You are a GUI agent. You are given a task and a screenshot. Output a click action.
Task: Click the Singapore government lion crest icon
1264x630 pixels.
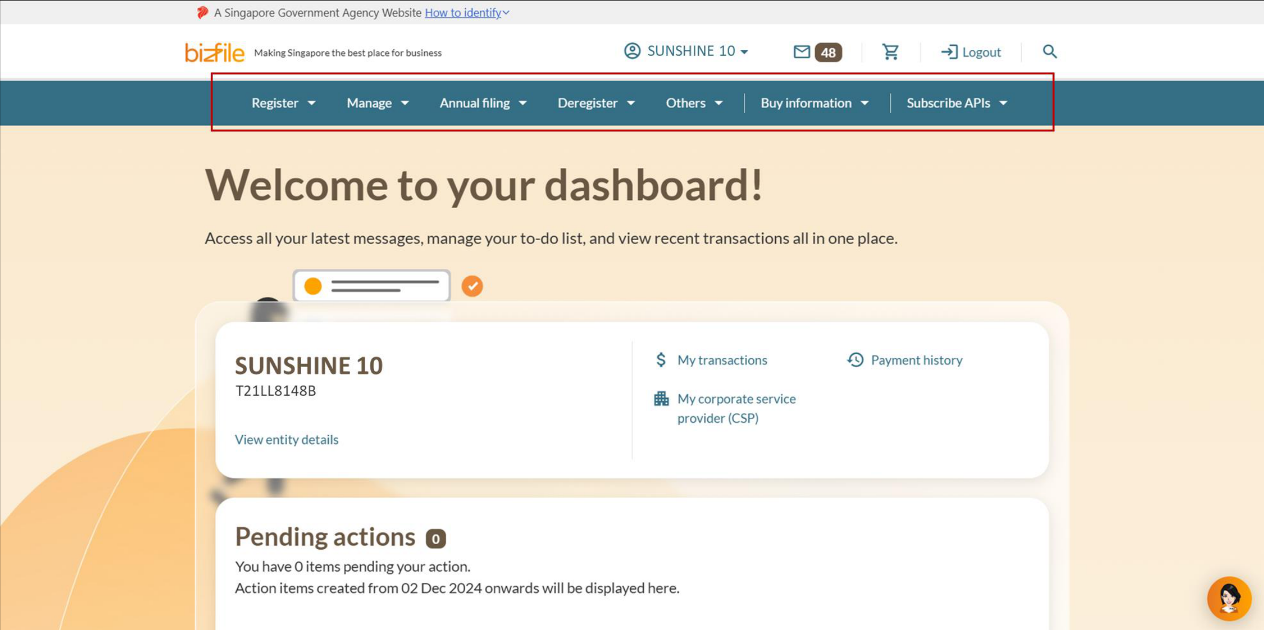(202, 12)
